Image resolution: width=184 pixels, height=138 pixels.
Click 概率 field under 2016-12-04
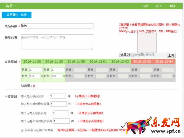coord(167,76)
